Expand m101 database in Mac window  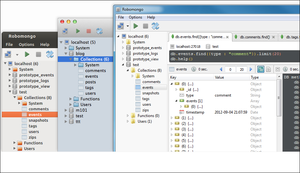[66, 110]
